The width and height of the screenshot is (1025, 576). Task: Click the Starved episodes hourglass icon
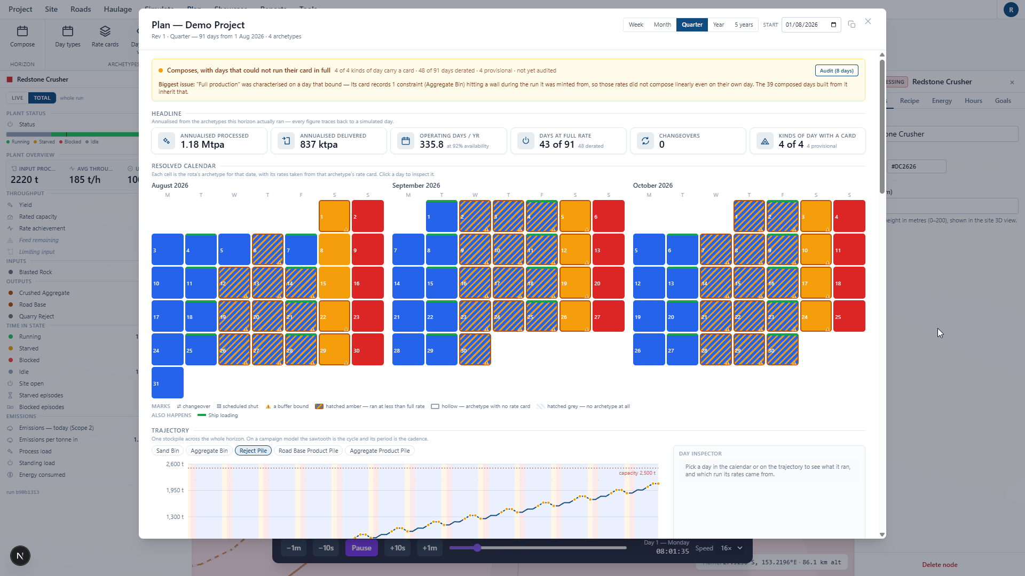(x=10, y=395)
